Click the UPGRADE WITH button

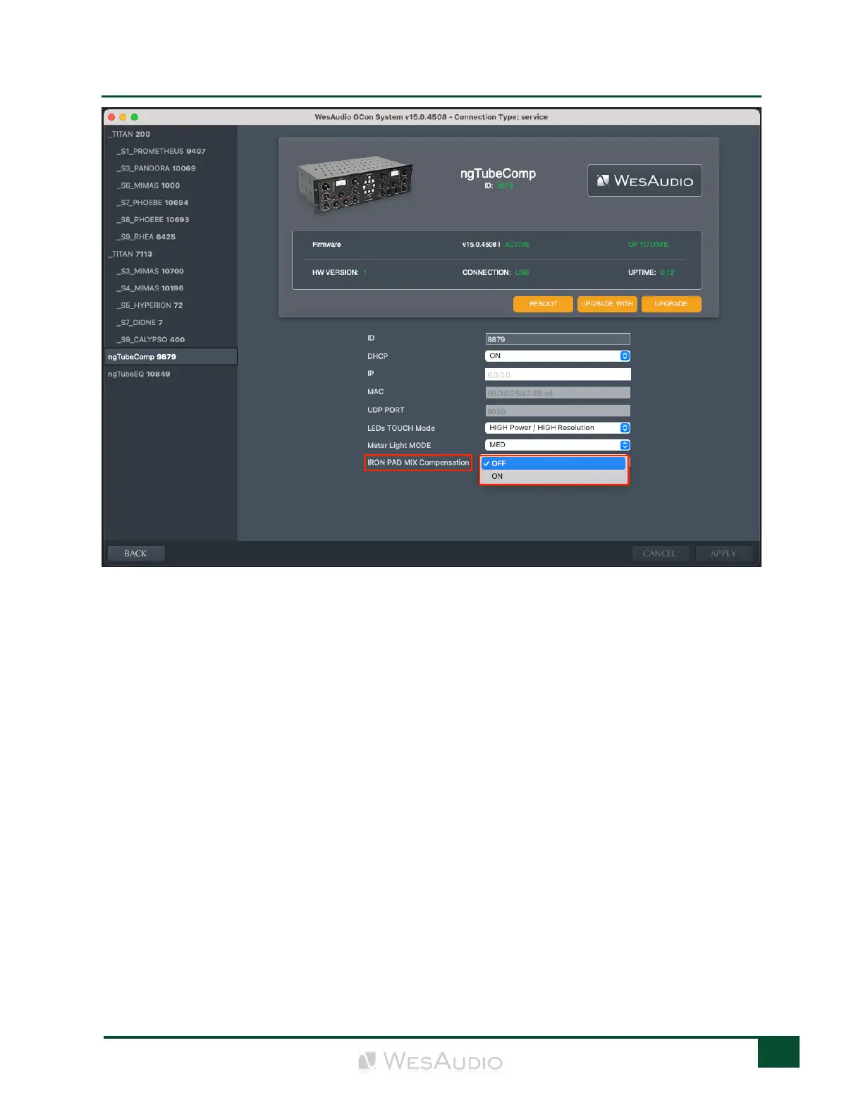(606, 304)
